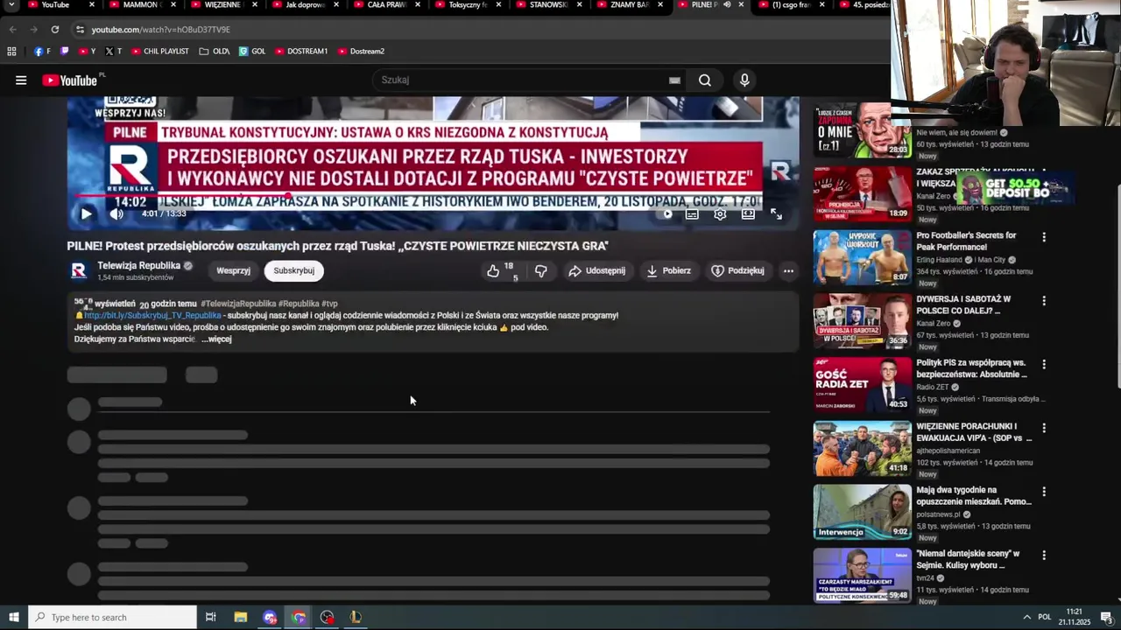Open the tab search dropdown arrow

pyautogui.click(x=11, y=5)
